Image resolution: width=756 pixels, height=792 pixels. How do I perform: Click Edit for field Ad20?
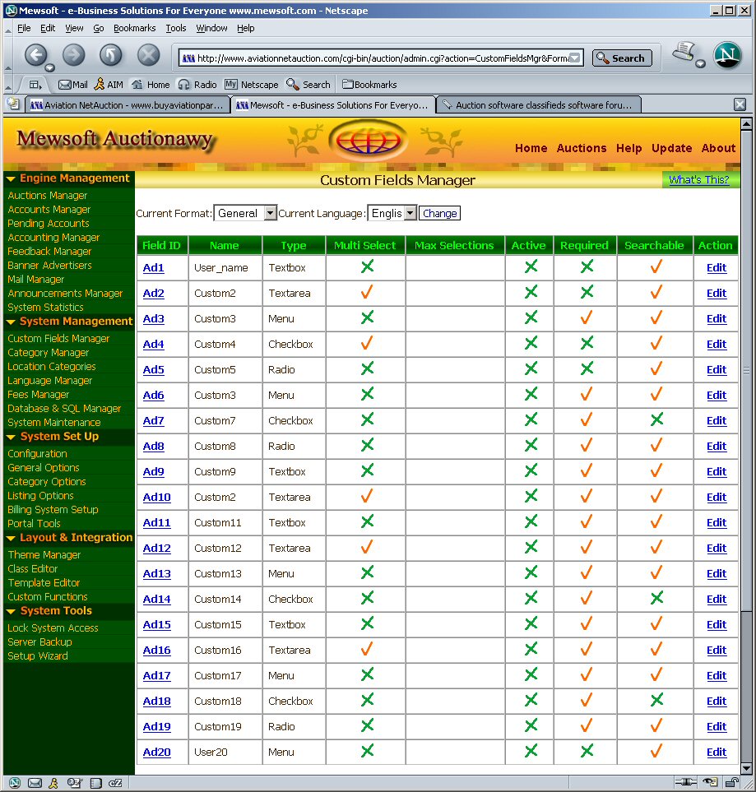717,752
